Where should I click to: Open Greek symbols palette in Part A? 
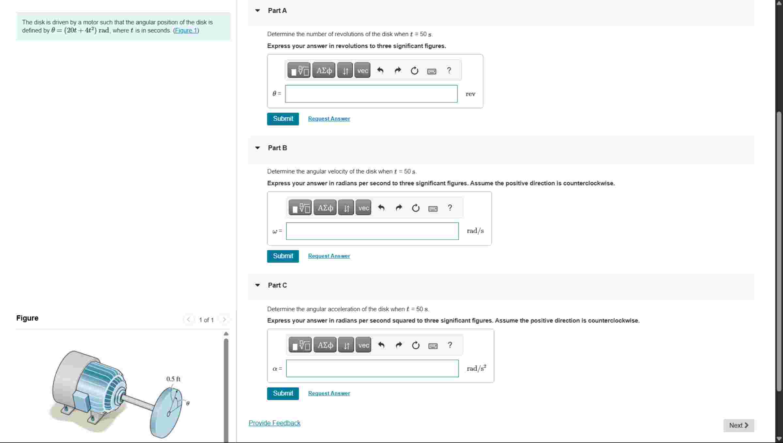(x=324, y=70)
